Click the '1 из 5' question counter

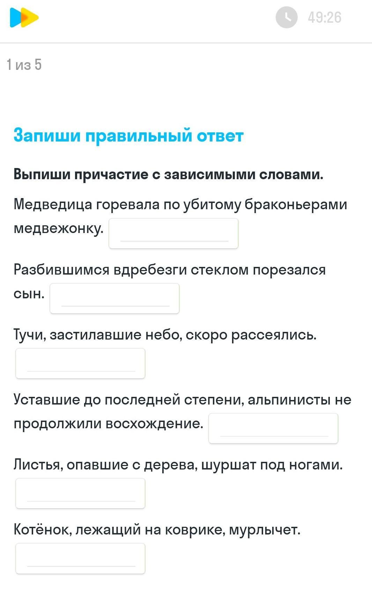pyautogui.click(x=24, y=65)
